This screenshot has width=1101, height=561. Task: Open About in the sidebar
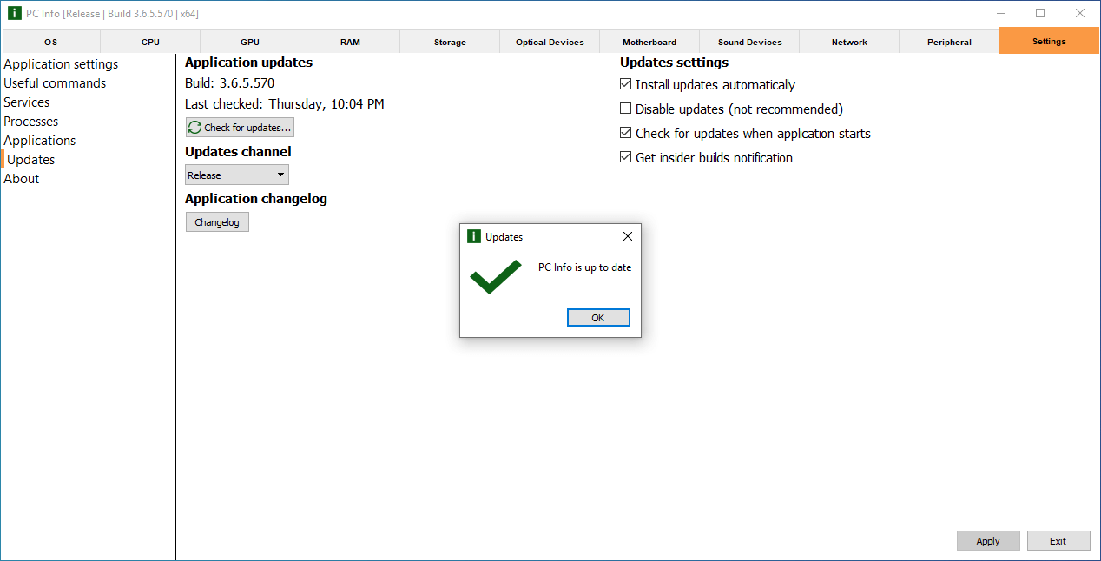pyautogui.click(x=22, y=179)
